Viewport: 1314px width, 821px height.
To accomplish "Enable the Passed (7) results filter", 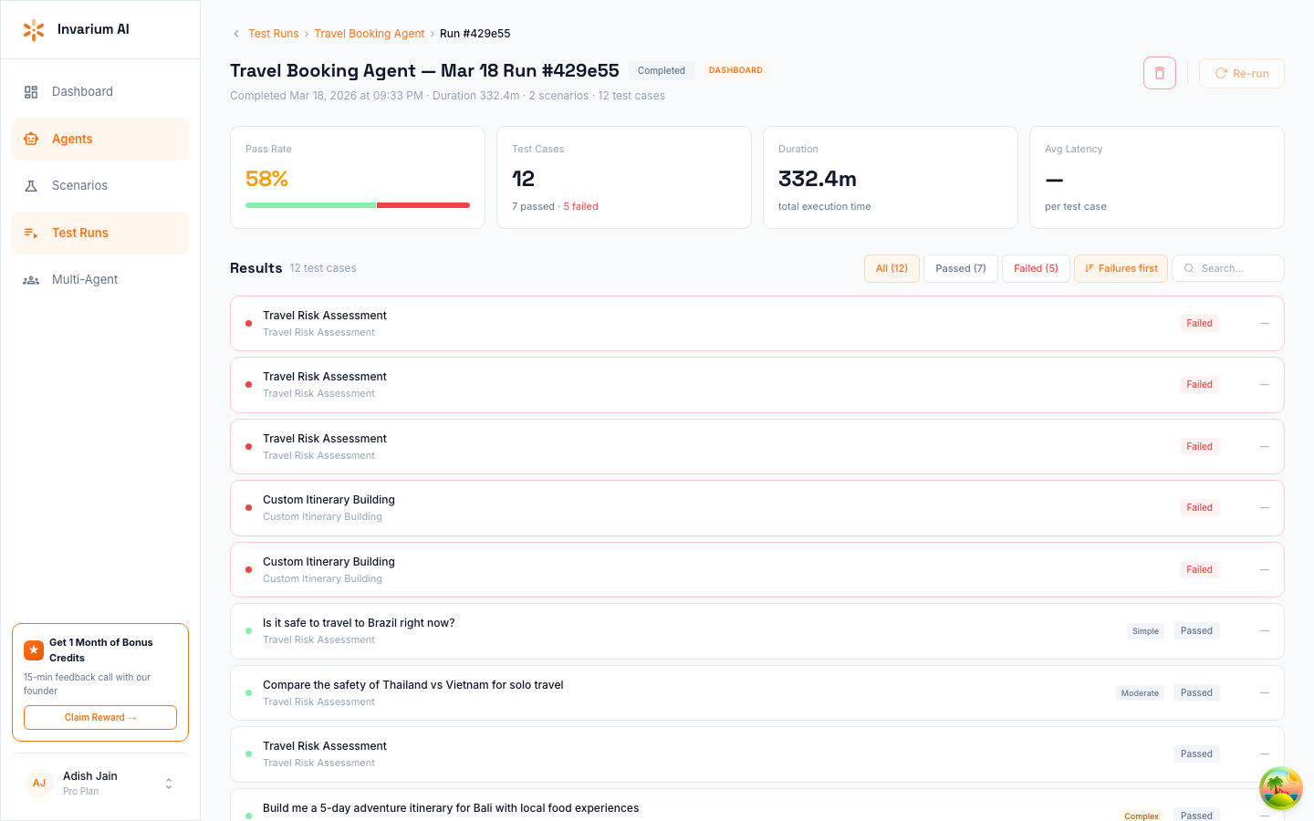I will [x=960, y=268].
